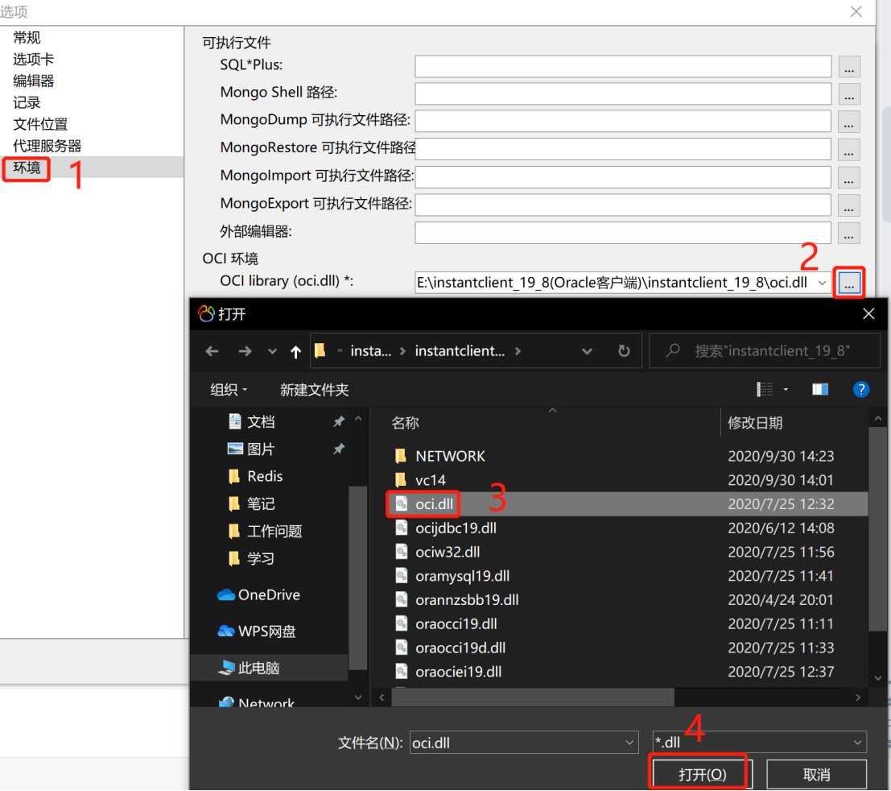Image resolution: width=891 pixels, height=791 pixels.
Task: Open the 笔记 folder shortcut
Action: tap(261, 503)
